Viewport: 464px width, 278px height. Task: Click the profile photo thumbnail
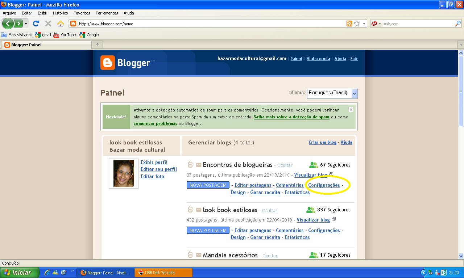pyautogui.click(x=124, y=173)
